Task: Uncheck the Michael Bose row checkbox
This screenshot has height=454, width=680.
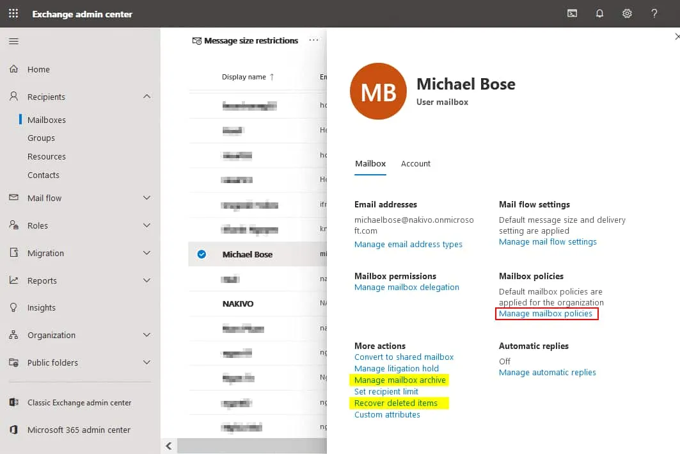Action: (x=202, y=254)
